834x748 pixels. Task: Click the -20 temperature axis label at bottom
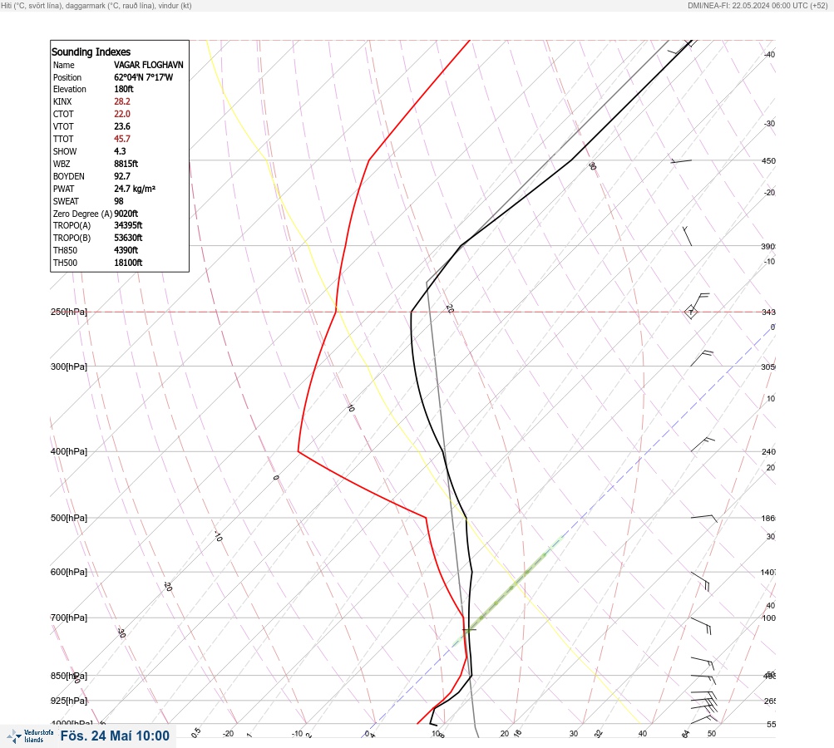point(228,734)
